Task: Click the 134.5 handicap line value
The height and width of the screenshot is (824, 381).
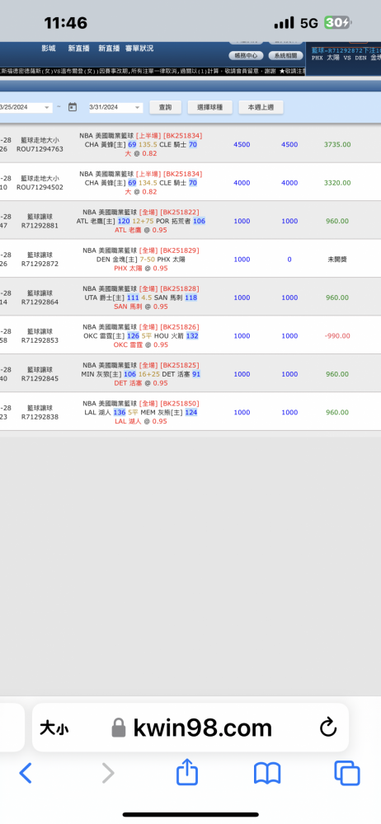Action: click(148, 183)
